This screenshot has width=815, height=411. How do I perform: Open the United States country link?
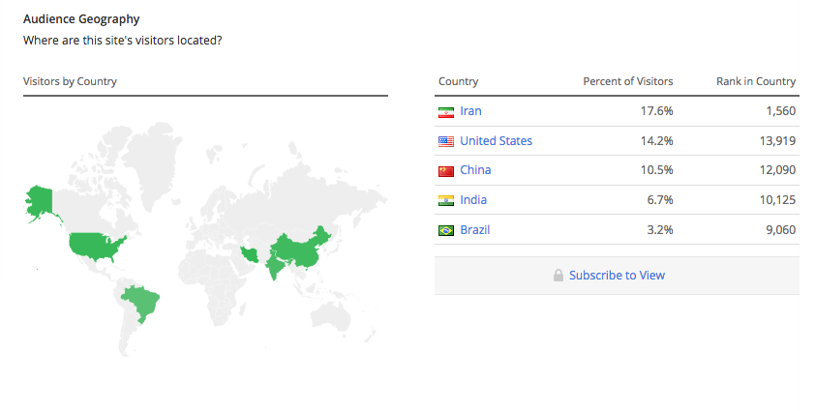pyautogui.click(x=496, y=141)
